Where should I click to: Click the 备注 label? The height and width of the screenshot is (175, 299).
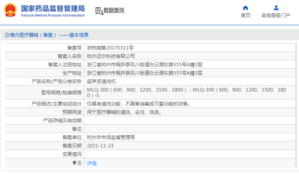(x=77, y=129)
